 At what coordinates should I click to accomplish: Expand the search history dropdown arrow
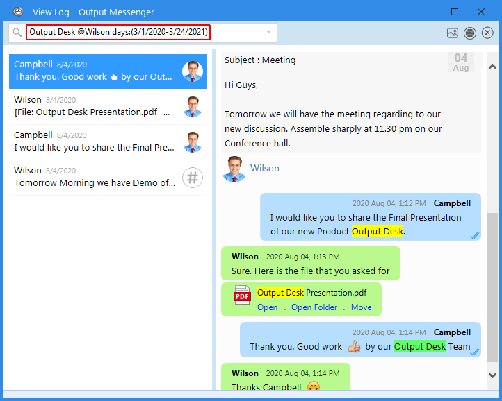(x=268, y=32)
